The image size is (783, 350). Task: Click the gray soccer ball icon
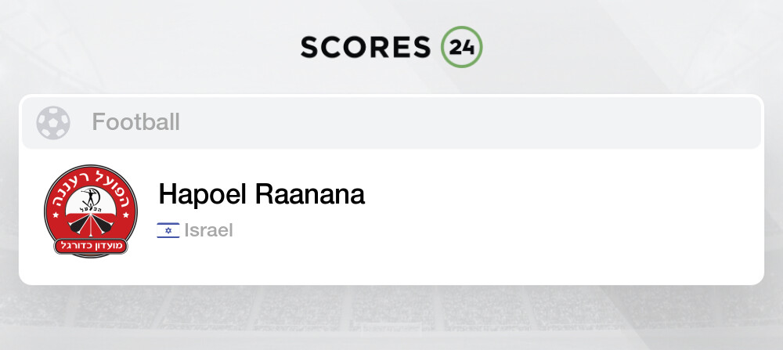pyautogui.click(x=53, y=122)
